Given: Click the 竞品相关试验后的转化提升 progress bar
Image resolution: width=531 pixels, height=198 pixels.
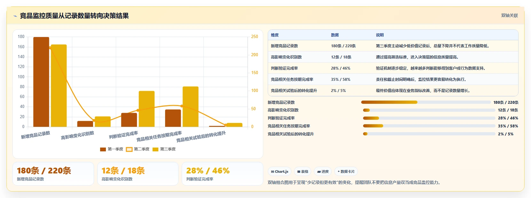Looking at the screenshot, I should (429, 134).
